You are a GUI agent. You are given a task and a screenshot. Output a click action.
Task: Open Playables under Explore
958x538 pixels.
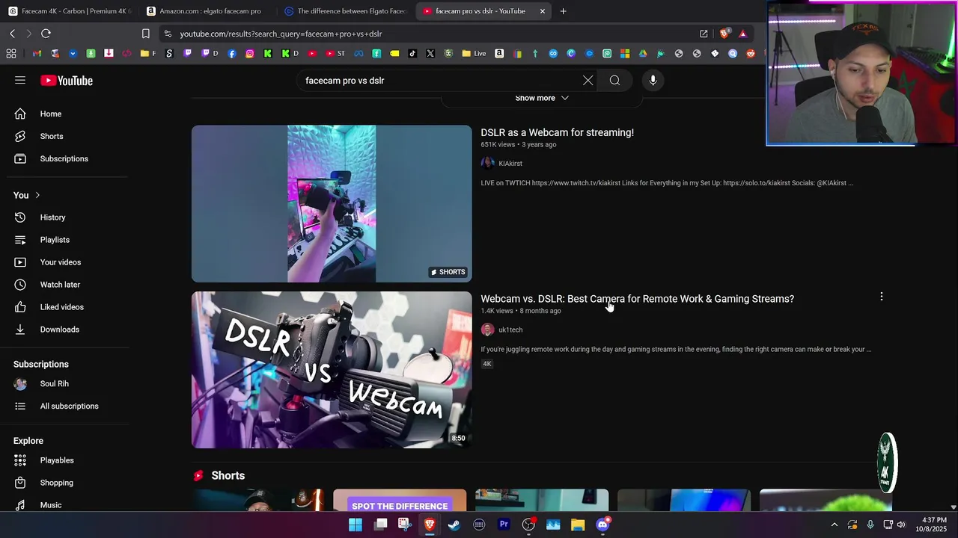[67, 460]
